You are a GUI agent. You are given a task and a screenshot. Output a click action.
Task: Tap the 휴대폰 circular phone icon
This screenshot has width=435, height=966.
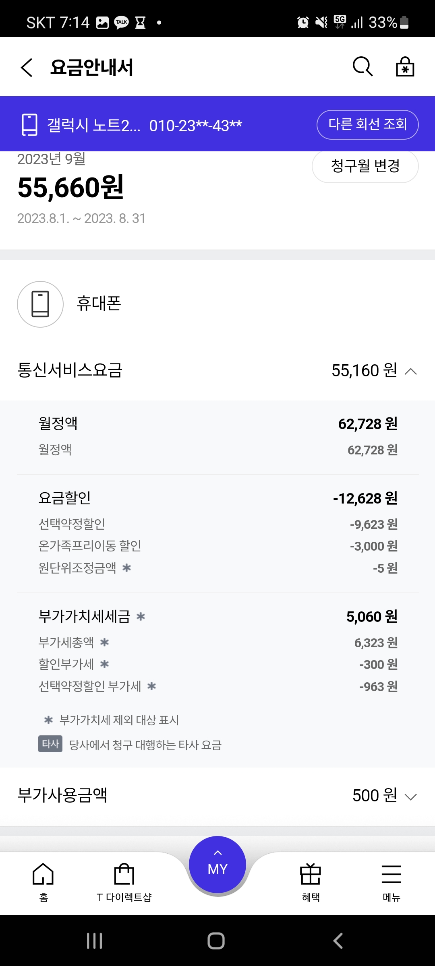click(x=40, y=304)
